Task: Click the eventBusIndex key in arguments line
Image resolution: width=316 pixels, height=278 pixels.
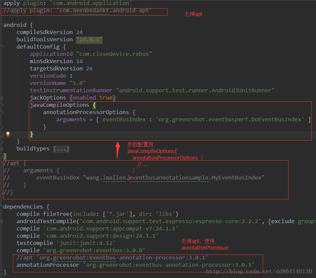Action: click(x=124, y=120)
